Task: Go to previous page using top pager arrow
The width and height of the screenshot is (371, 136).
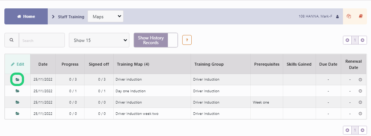Action: (347, 40)
